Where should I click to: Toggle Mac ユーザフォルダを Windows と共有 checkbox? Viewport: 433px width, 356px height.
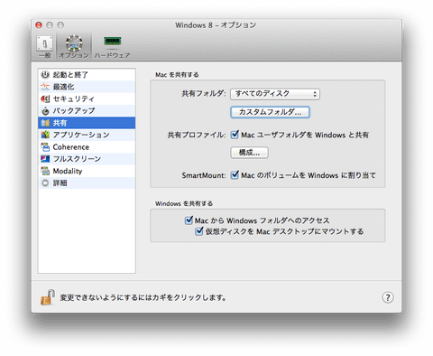(x=235, y=135)
